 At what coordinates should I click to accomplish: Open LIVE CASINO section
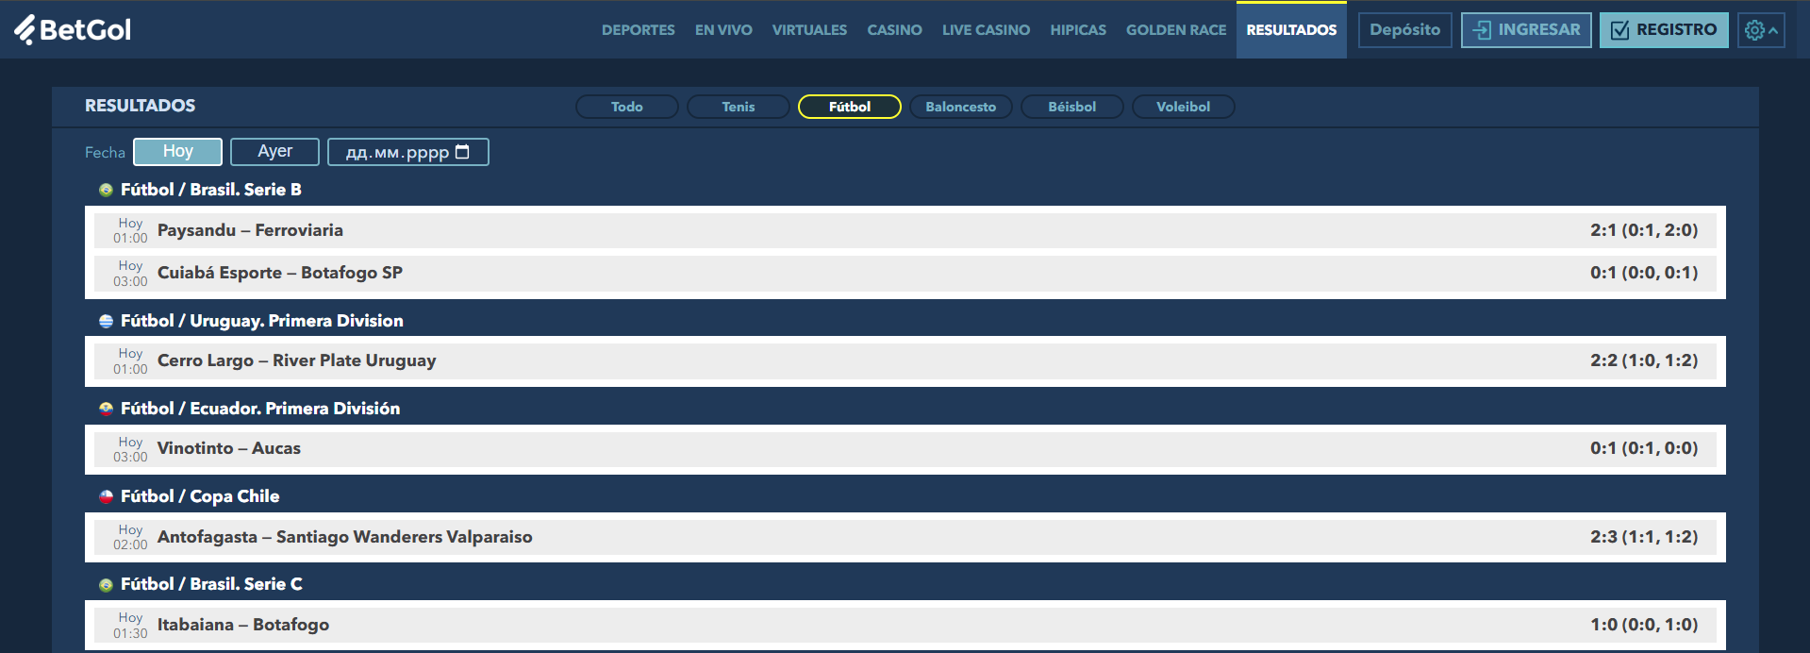point(986,30)
